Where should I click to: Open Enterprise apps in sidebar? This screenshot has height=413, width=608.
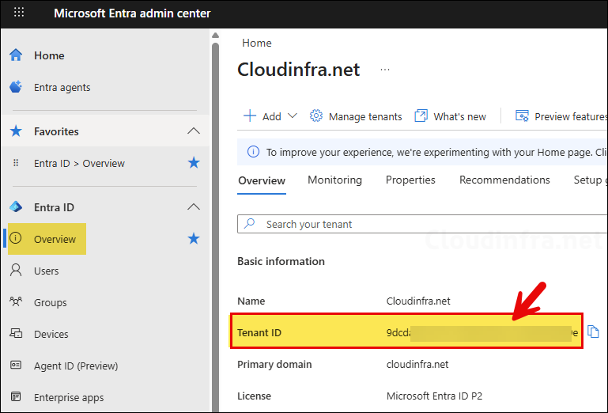tap(68, 397)
